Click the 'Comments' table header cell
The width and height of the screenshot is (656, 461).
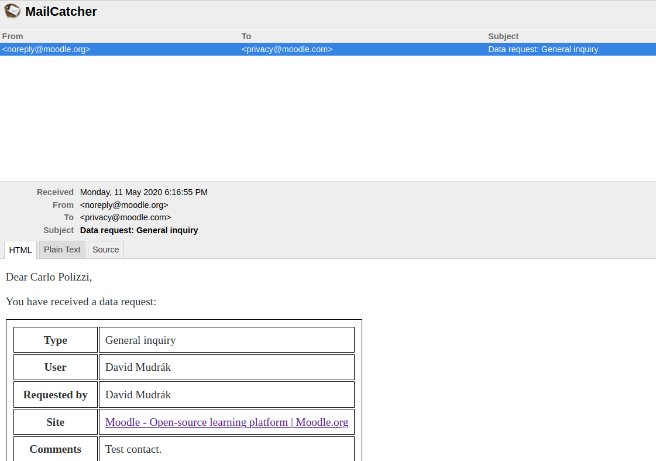(56, 449)
